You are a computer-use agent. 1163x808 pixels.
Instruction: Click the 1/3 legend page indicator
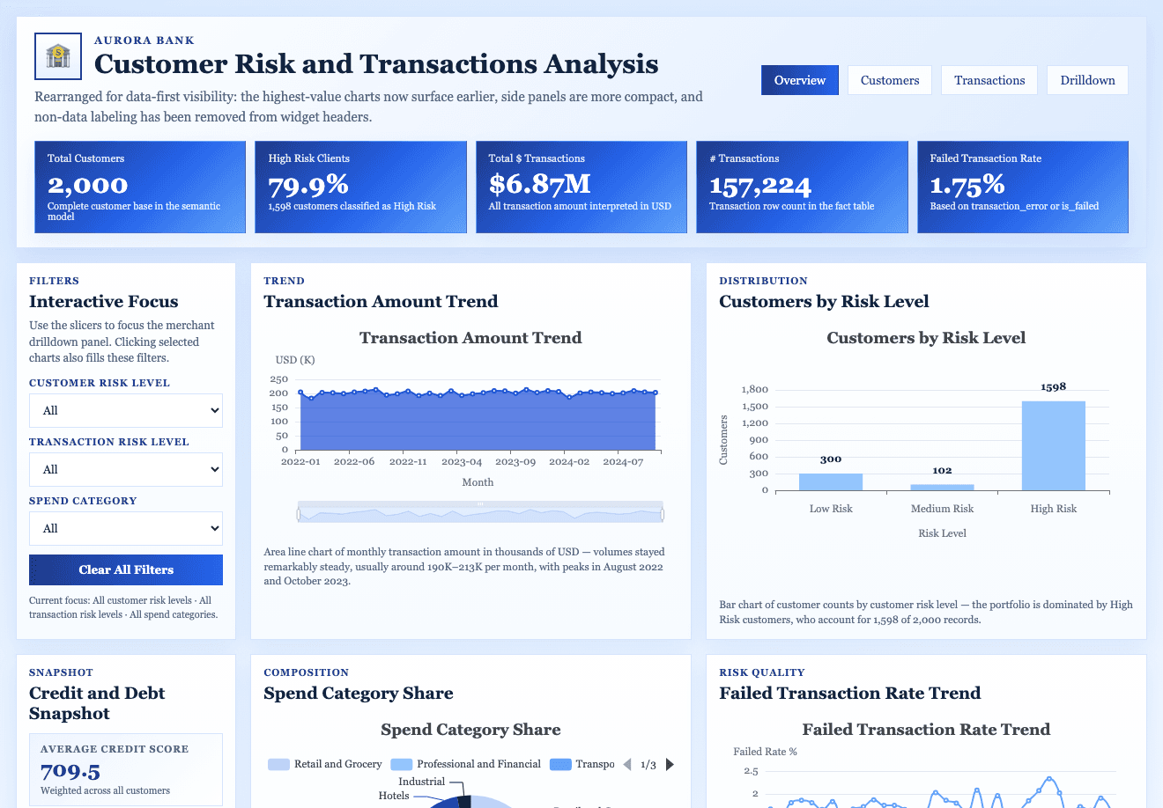(648, 764)
